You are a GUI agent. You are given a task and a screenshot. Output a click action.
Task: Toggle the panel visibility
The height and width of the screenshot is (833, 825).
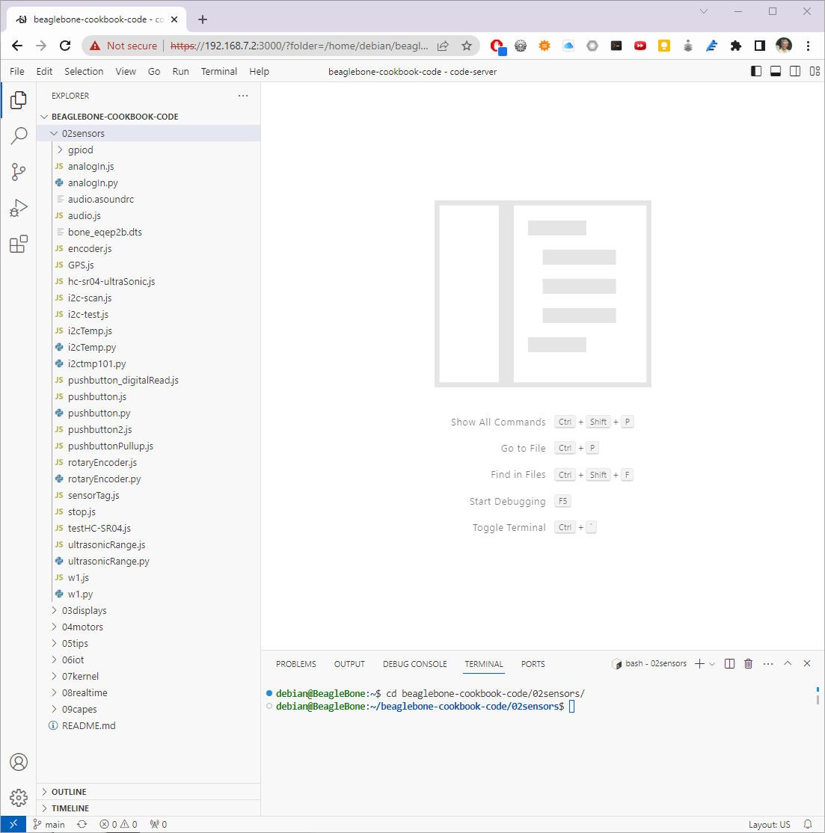(x=775, y=70)
